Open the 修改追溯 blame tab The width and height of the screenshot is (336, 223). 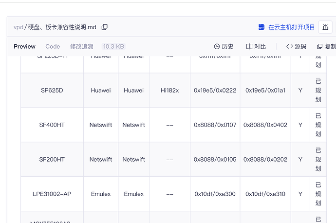81,47
